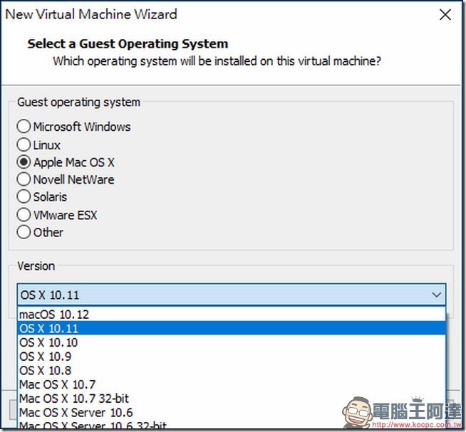
Task: Select highlighted OS X 10.11 entry in list
Action: click(232, 328)
